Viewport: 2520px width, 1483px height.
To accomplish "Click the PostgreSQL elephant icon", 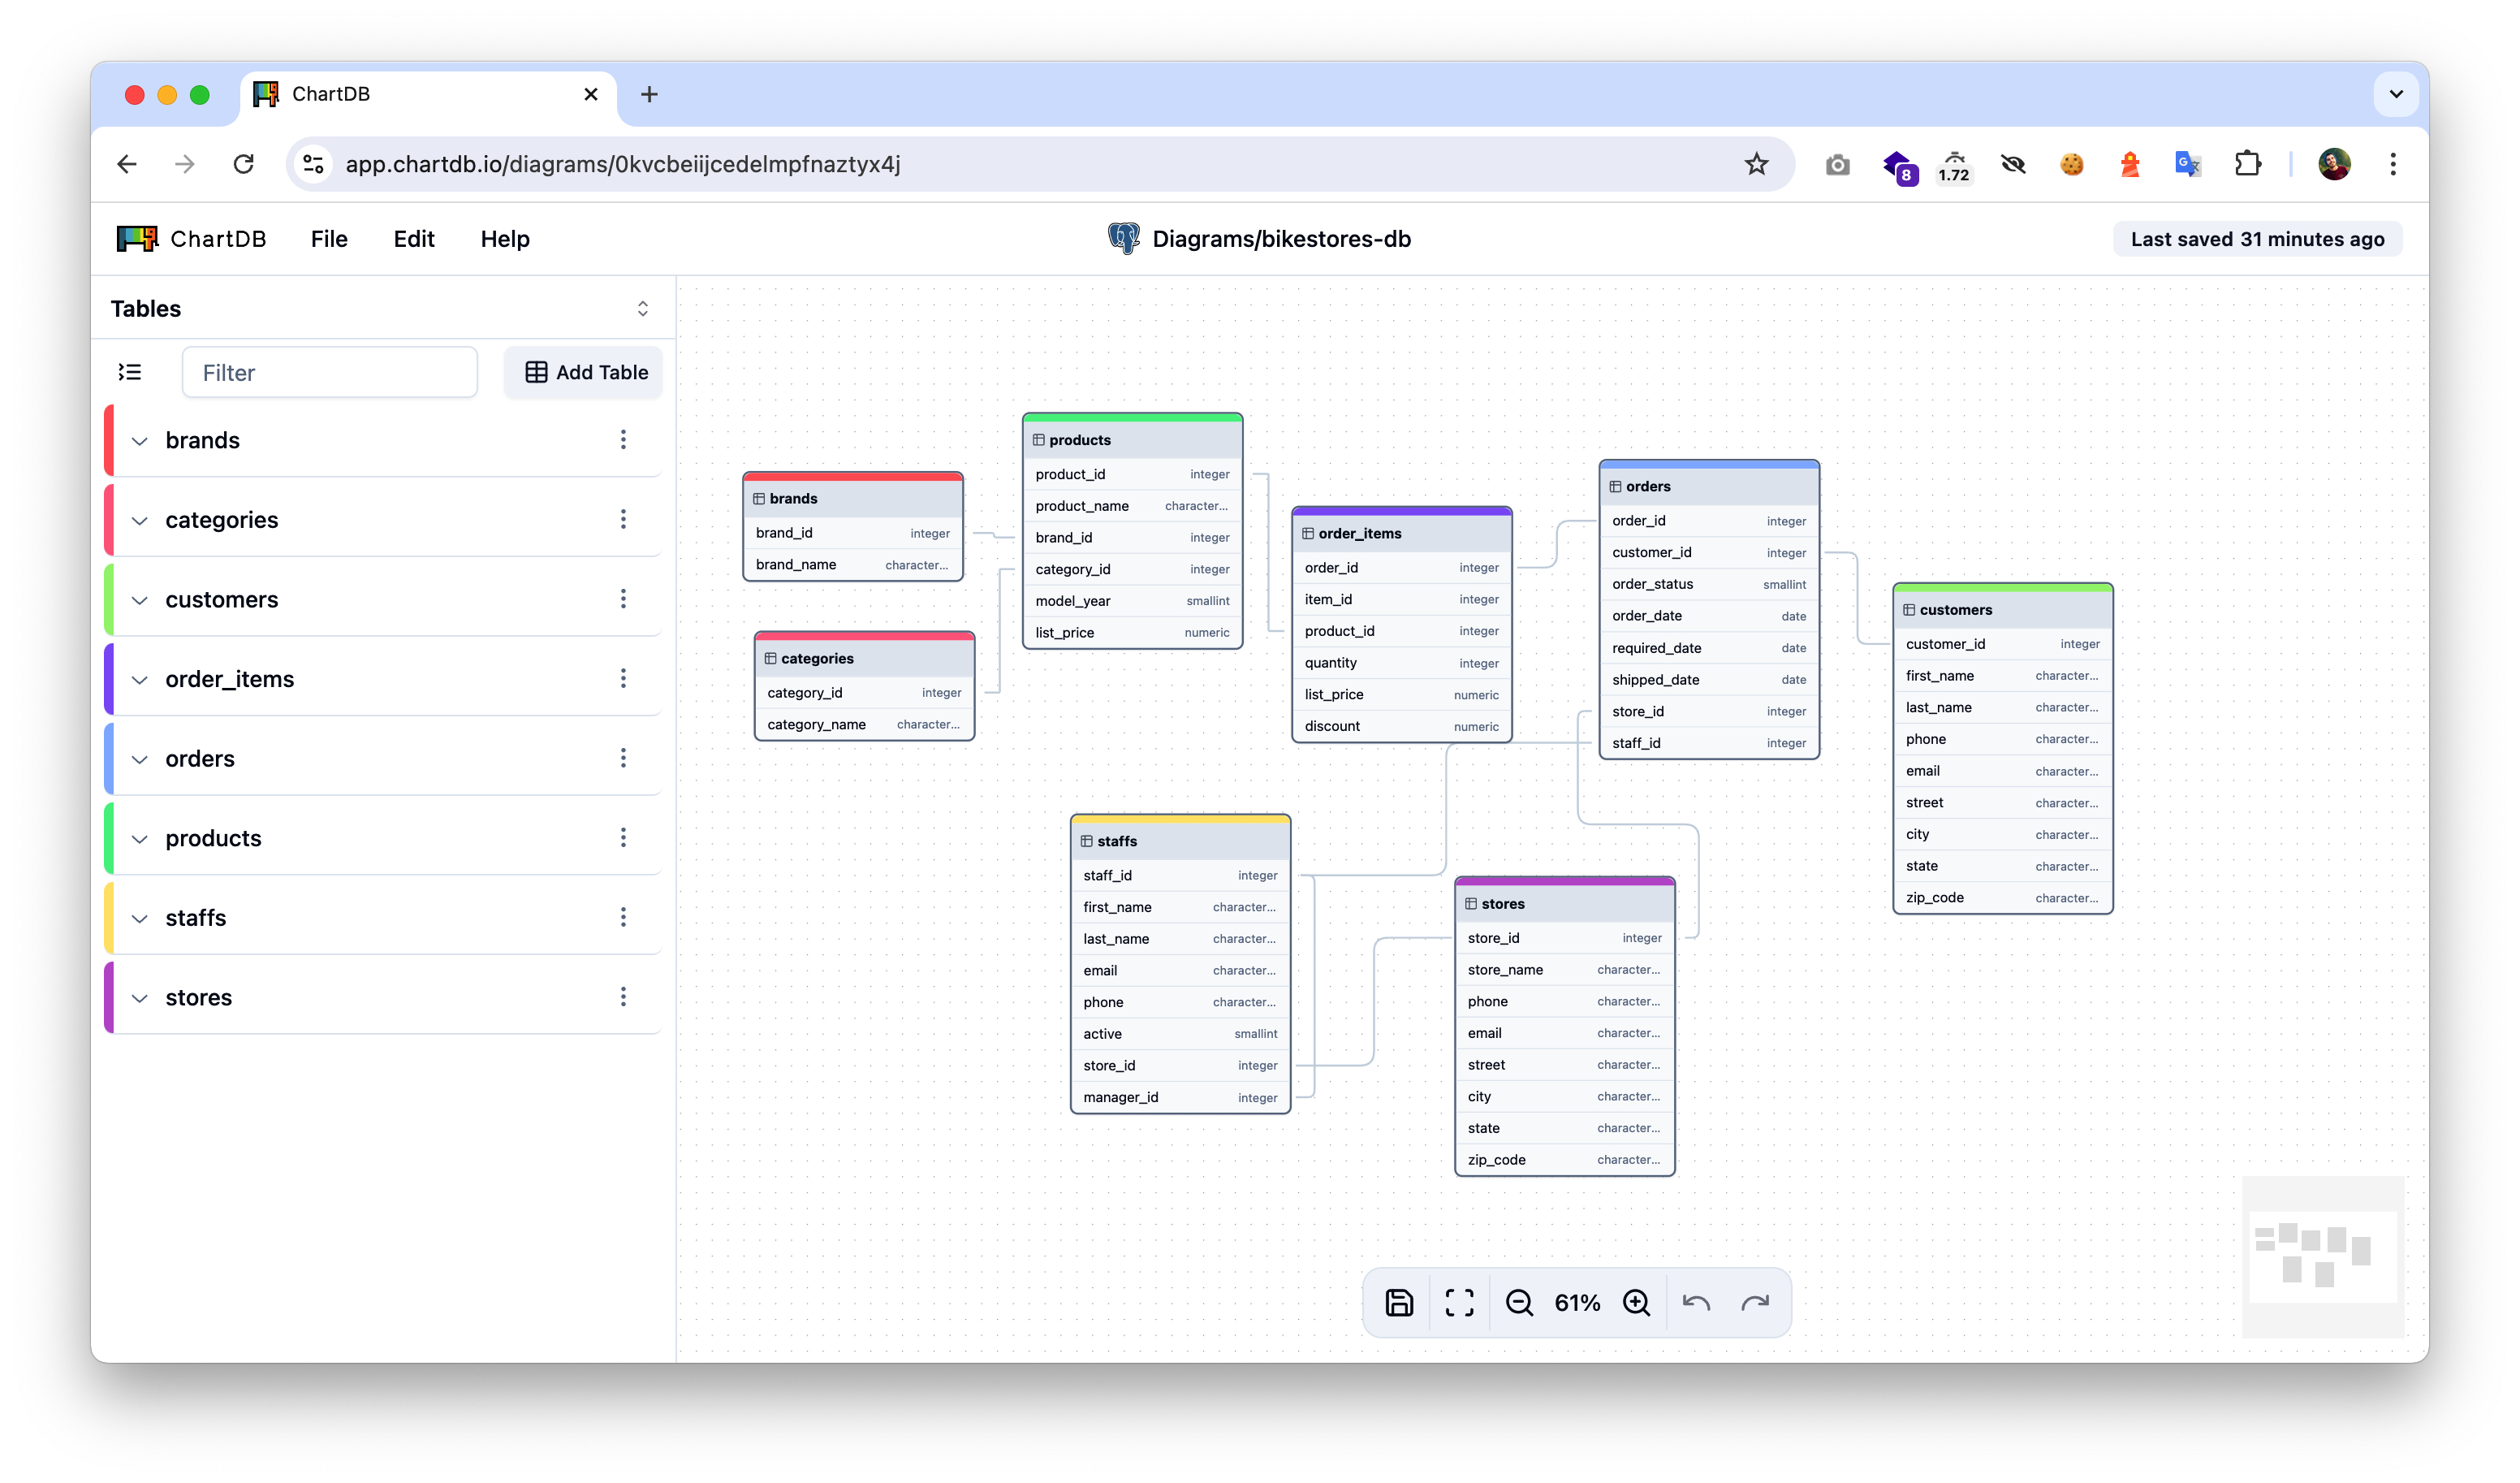I will click(1124, 238).
